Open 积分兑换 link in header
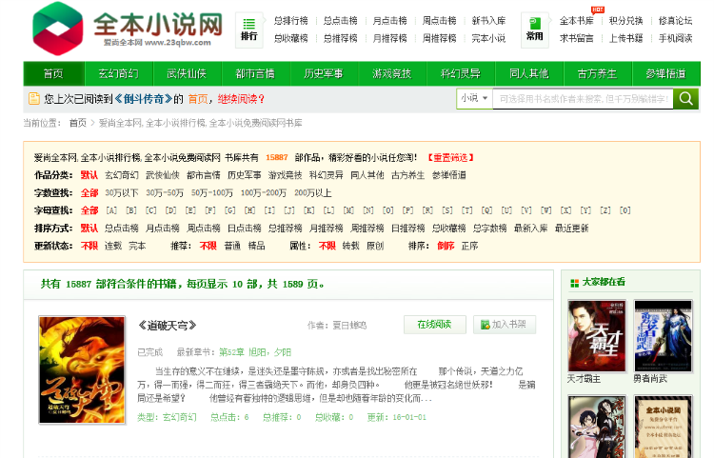The width and height of the screenshot is (714, 458). pyautogui.click(x=626, y=21)
